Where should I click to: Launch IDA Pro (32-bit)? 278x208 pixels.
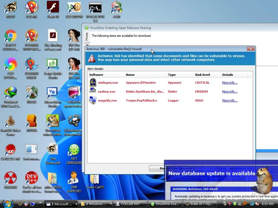74,40
